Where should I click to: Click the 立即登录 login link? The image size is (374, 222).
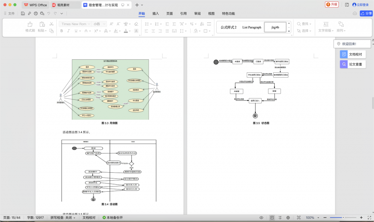tap(360, 5)
